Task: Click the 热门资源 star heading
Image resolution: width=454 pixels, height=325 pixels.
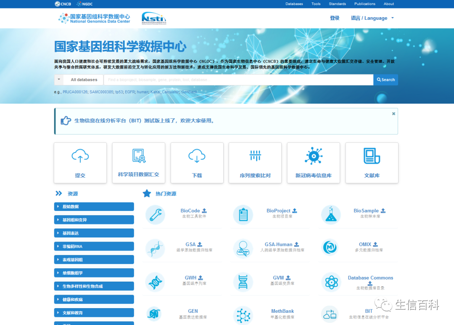Action: pyautogui.click(x=160, y=193)
